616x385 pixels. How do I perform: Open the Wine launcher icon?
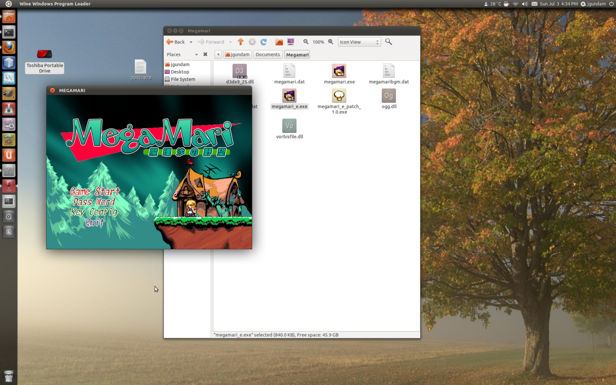point(9,186)
